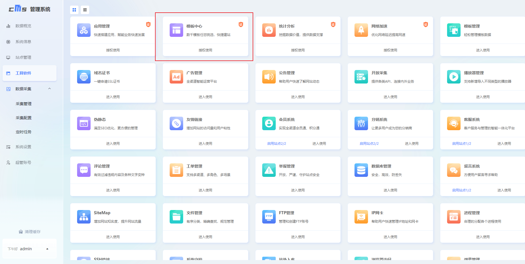The width and height of the screenshot is (525, 264).
Task: Click 进入使用 under 会员系统
Action: [319, 143]
